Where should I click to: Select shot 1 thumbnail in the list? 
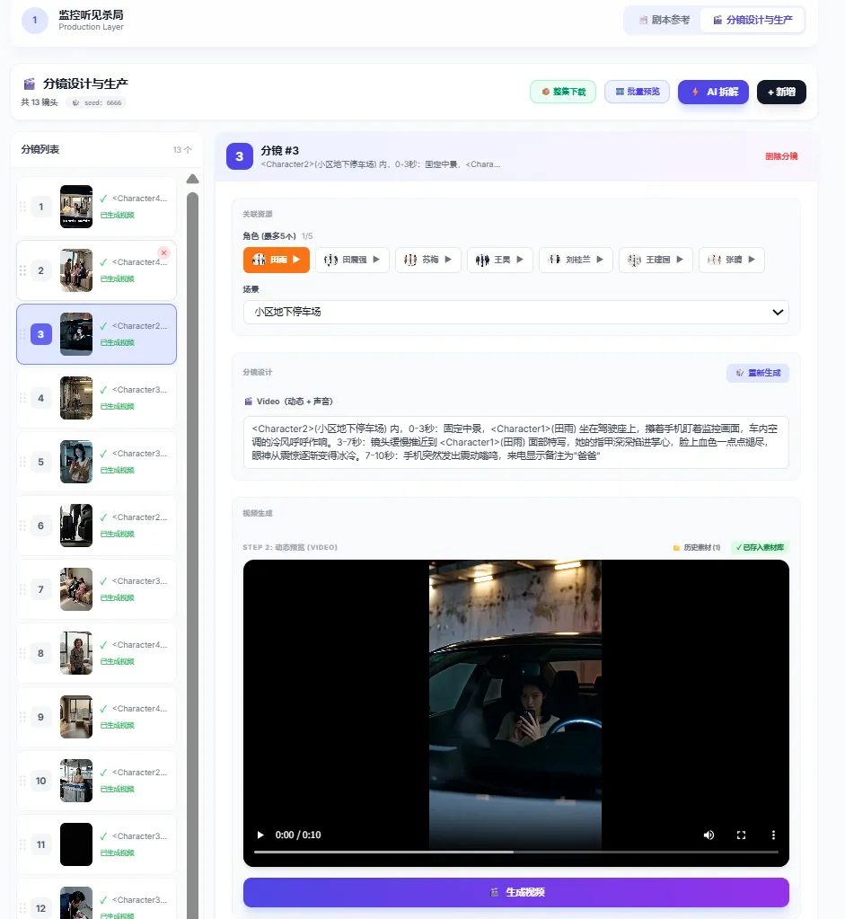click(x=76, y=207)
